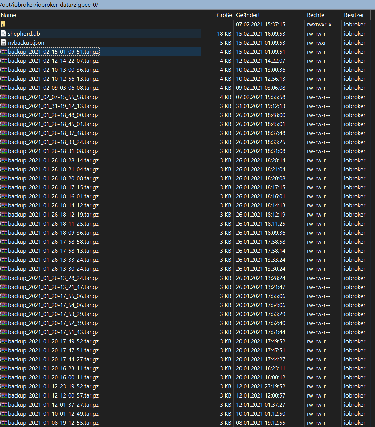Click archive icon of backup_2021_02_10-12_56_13.tar.gz
375x427 pixels.
(4, 79)
